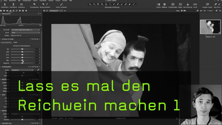
Task: Click the Bel.-Warnung exposure warning icon
Action: pos(188,4)
